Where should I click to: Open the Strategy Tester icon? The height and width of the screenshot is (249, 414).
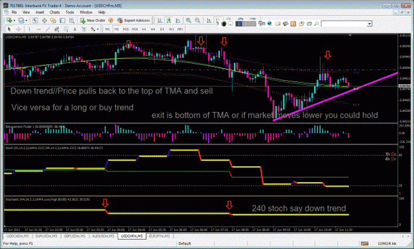pos(72,21)
